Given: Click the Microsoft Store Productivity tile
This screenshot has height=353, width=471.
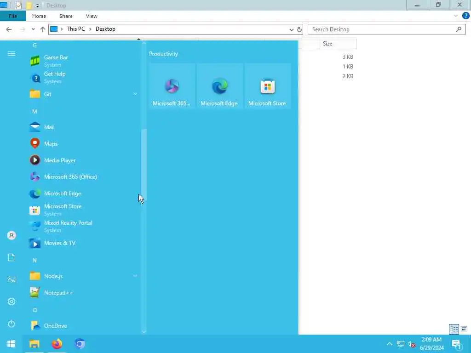Looking at the screenshot, I should click(267, 86).
